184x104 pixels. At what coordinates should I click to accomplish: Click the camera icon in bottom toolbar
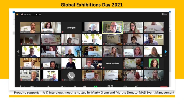click(x=32, y=87)
